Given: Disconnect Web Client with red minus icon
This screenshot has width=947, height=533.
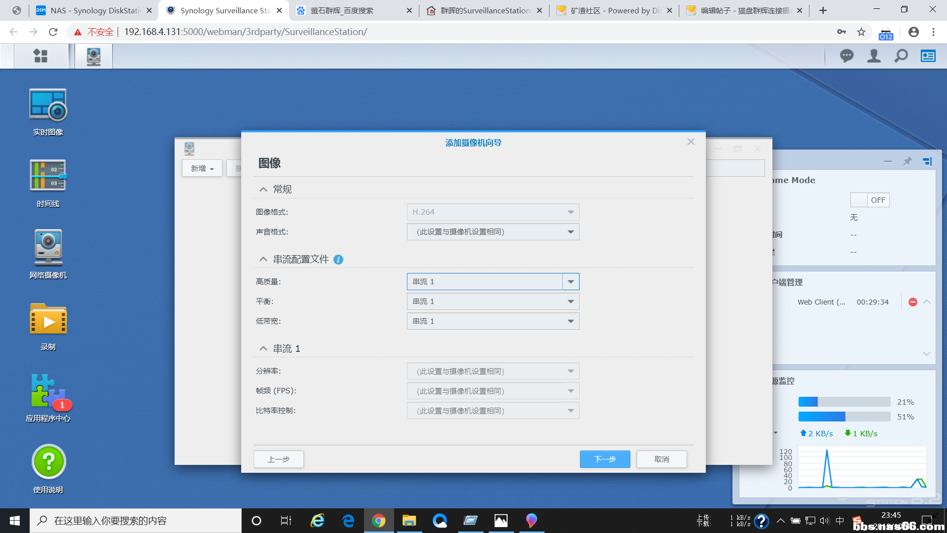Looking at the screenshot, I should [912, 302].
